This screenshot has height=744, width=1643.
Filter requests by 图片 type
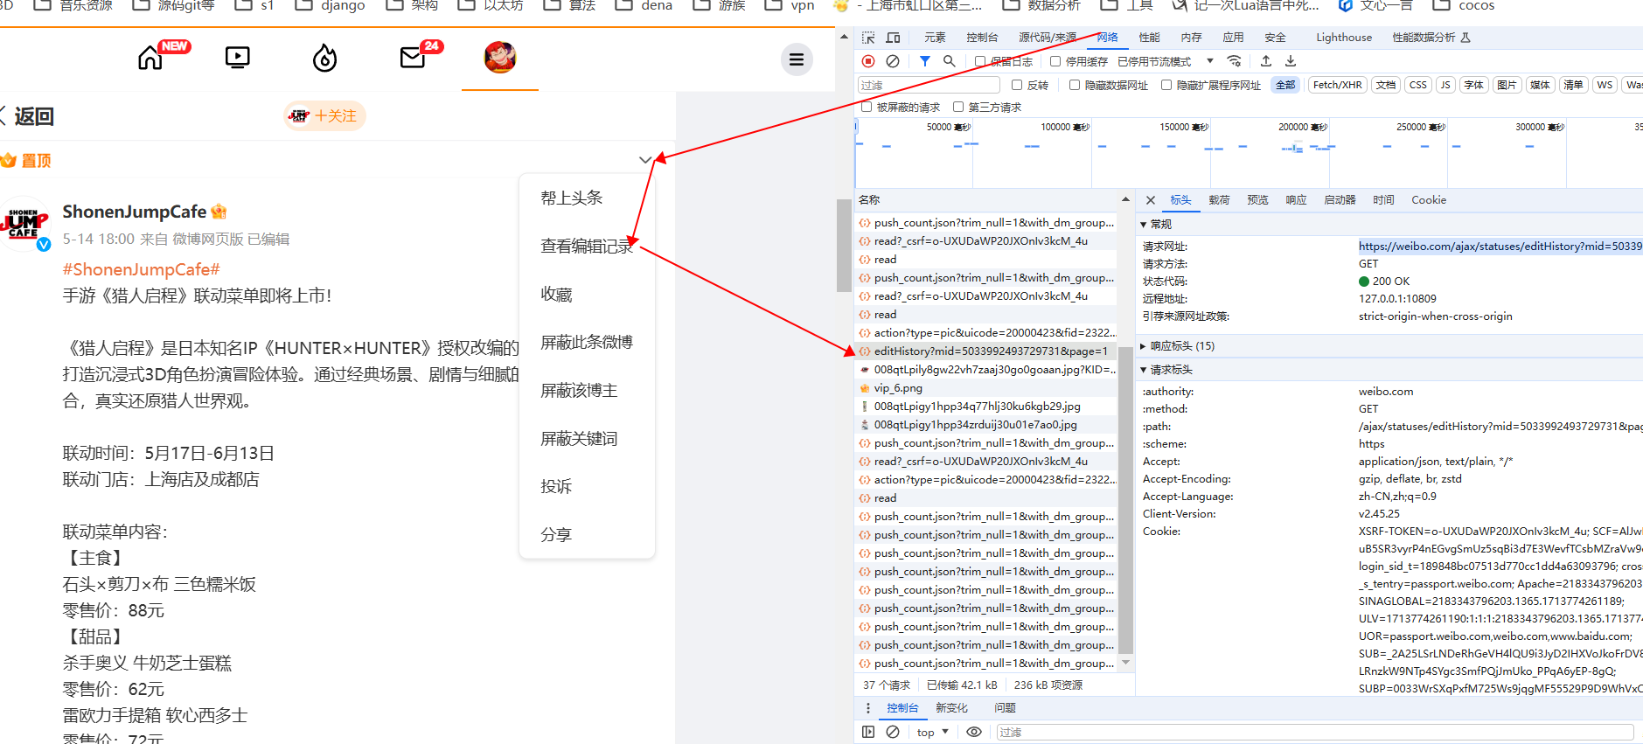(1507, 85)
